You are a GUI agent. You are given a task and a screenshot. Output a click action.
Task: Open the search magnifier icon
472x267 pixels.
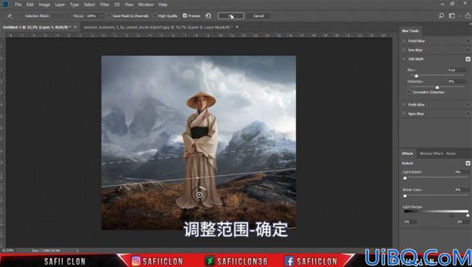441,15
